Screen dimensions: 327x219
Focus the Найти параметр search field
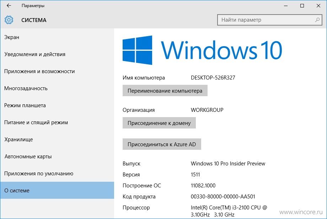tap(270, 20)
